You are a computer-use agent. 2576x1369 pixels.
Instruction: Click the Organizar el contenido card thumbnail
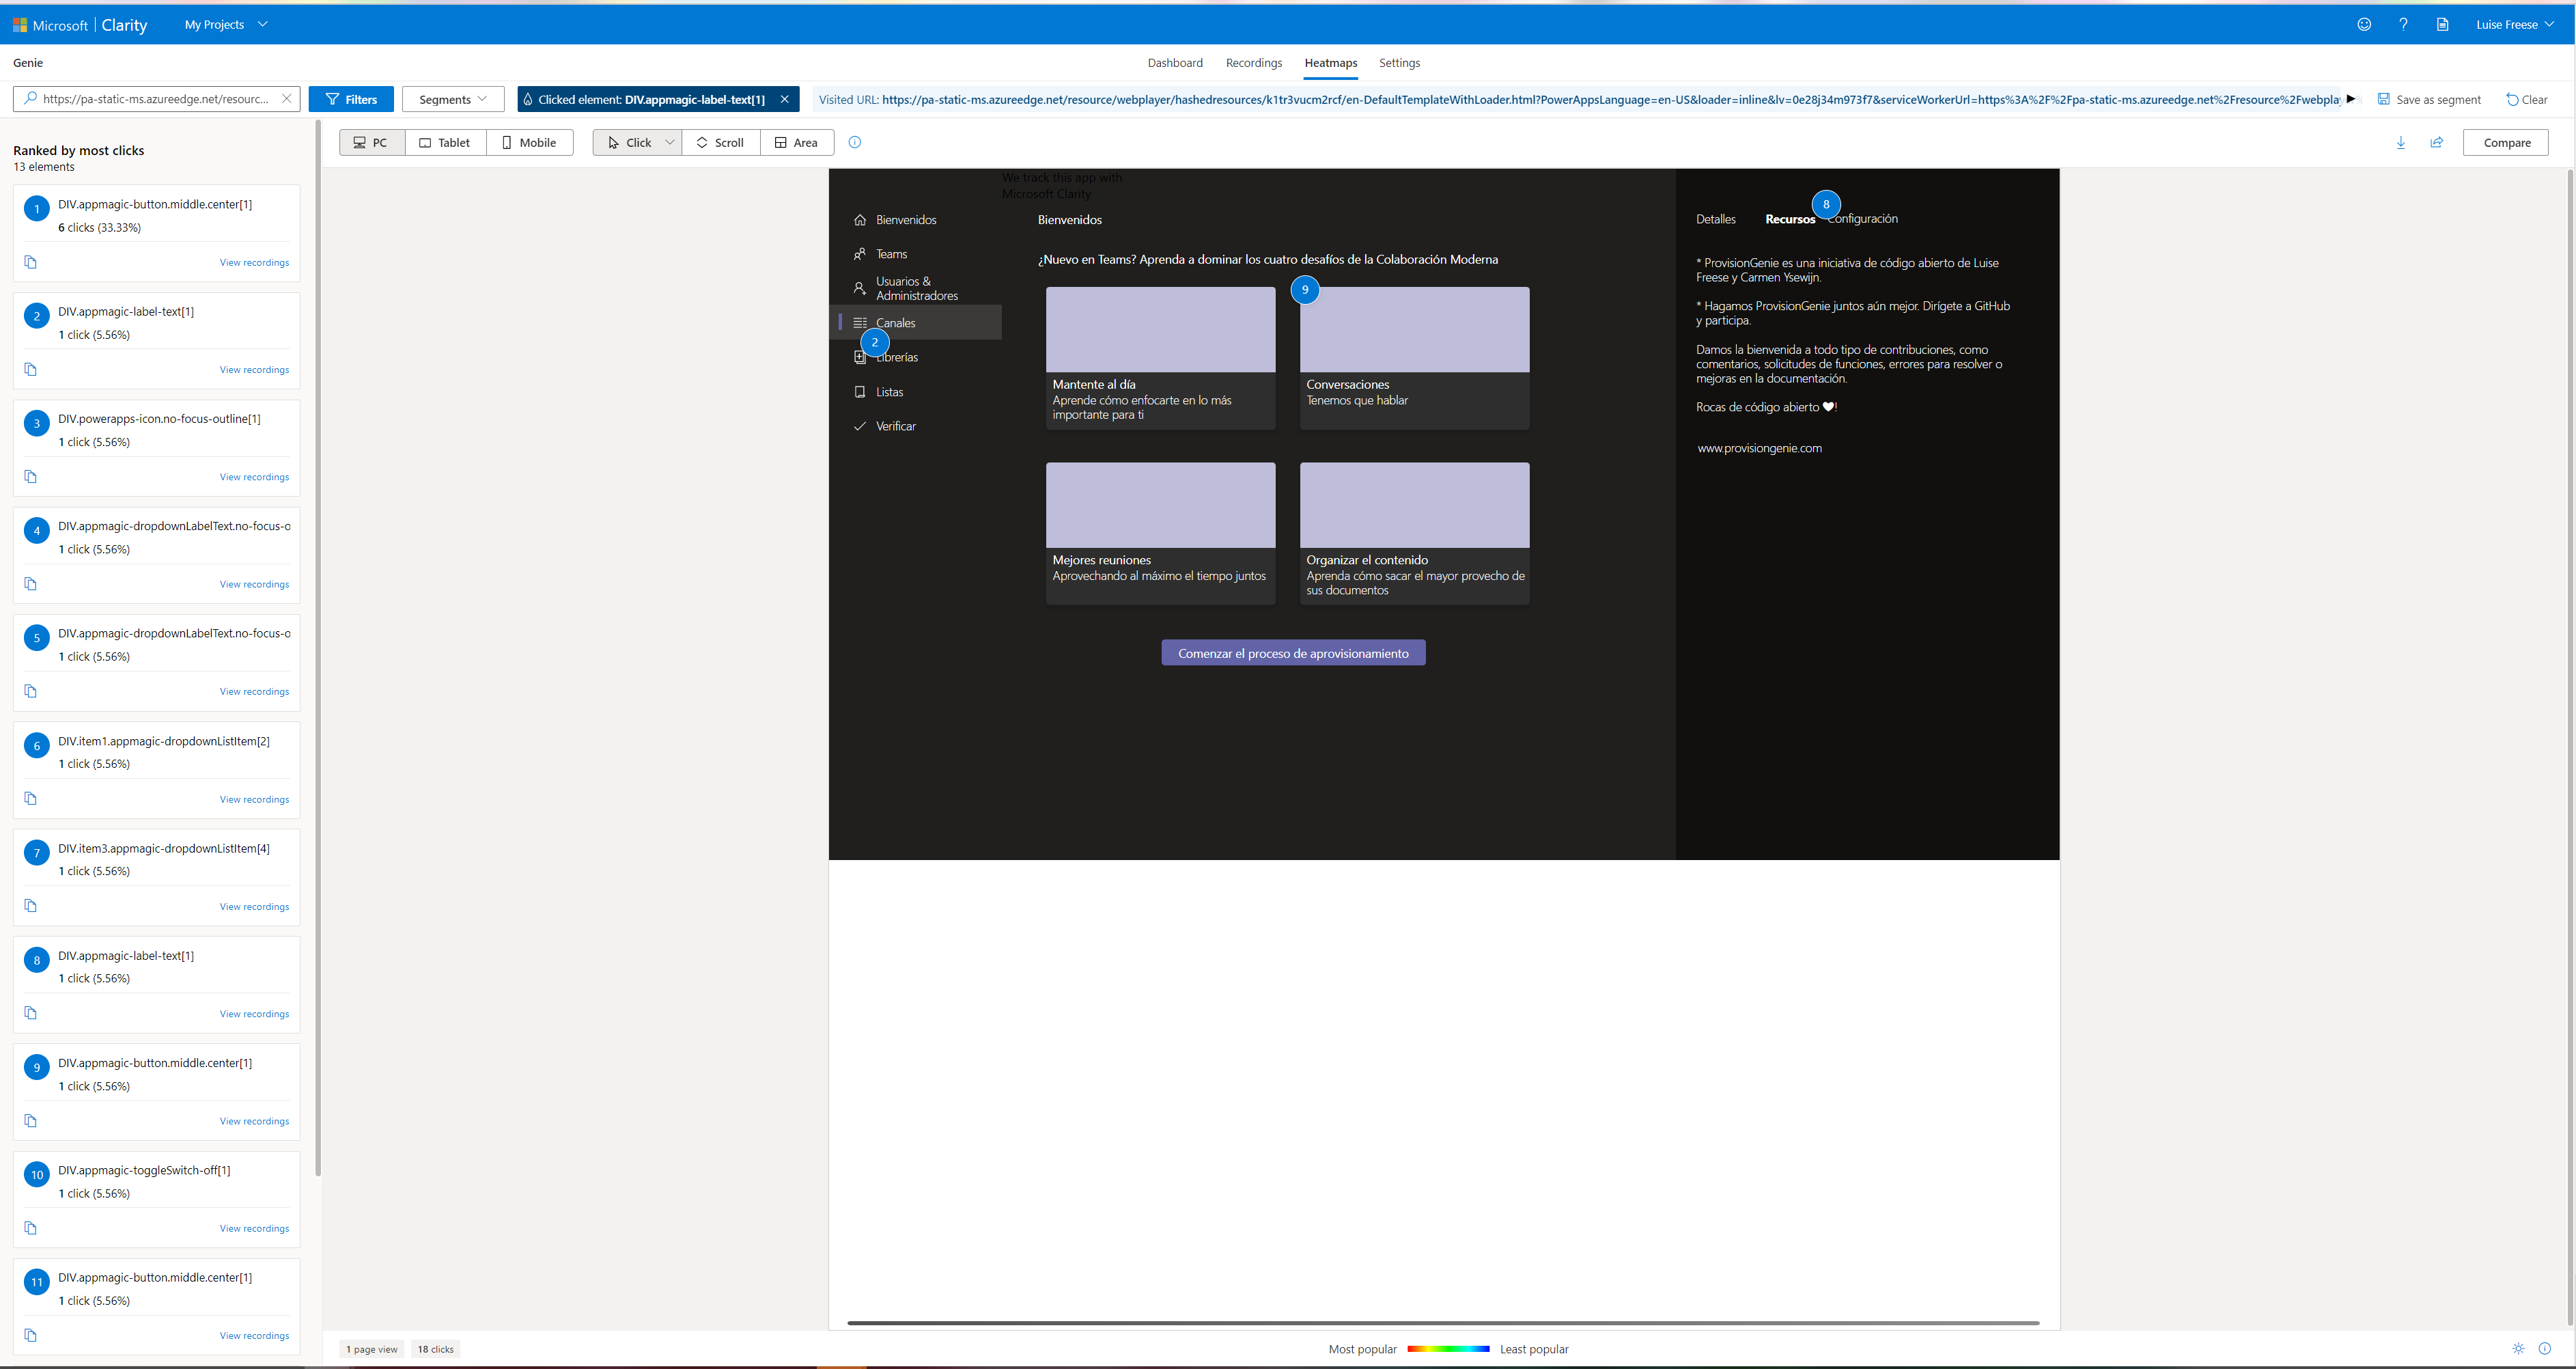tap(1414, 505)
